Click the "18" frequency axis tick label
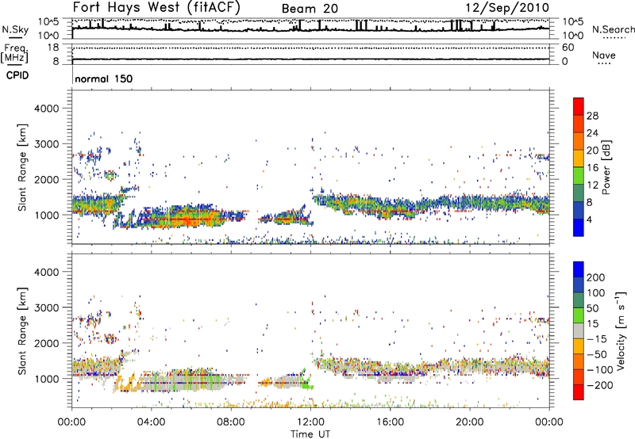 click(53, 48)
